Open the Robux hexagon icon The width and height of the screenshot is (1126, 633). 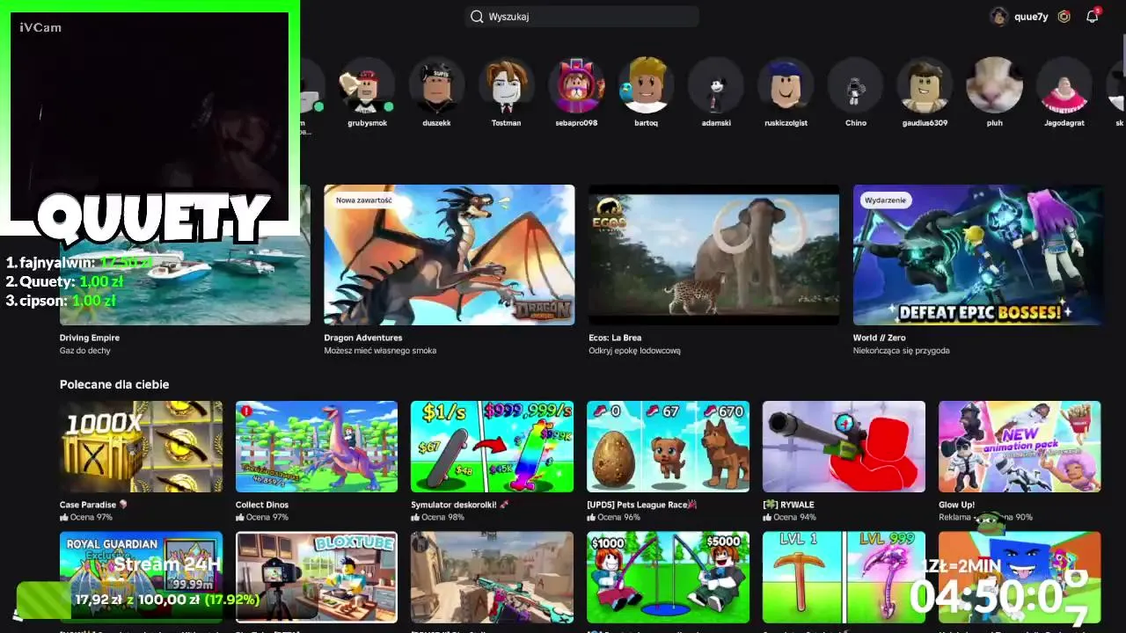(x=1064, y=17)
